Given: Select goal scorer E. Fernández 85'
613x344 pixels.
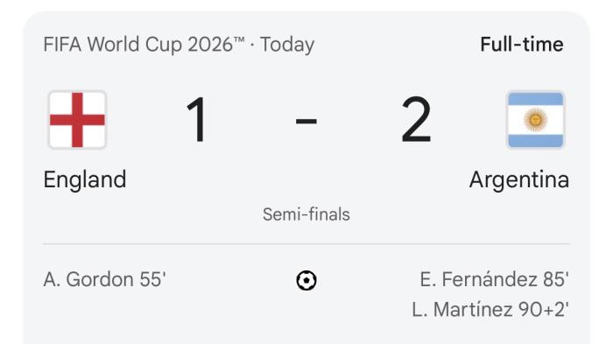Looking at the screenshot, I should (x=494, y=279).
